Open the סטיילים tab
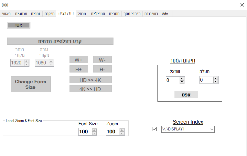247x156 pixels. pyautogui.click(x=98, y=14)
